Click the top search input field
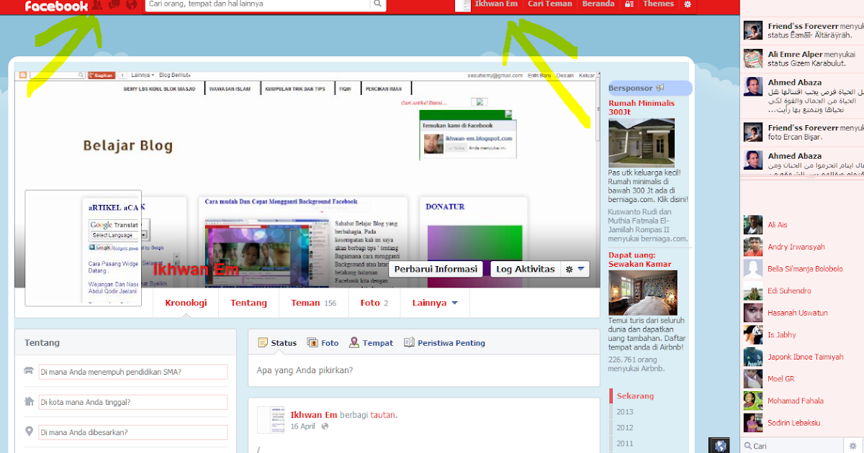 (x=258, y=4)
